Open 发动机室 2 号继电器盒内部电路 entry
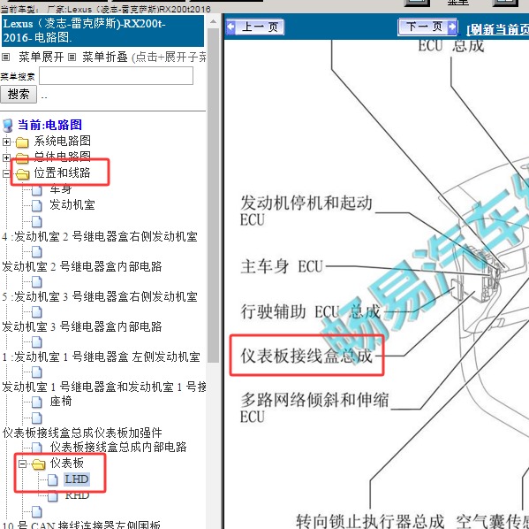 [x=82, y=266]
